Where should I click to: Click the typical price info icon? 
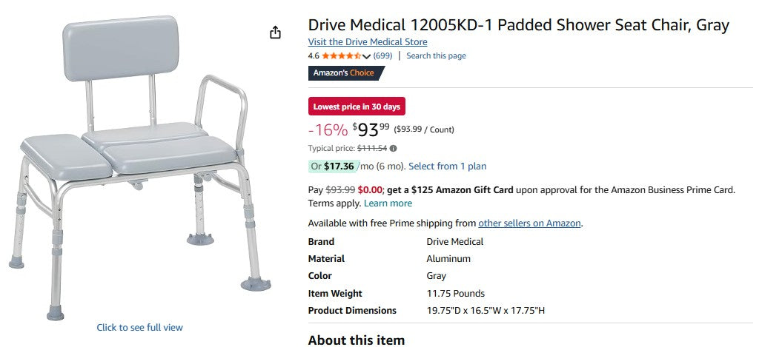tap(394, 148)
